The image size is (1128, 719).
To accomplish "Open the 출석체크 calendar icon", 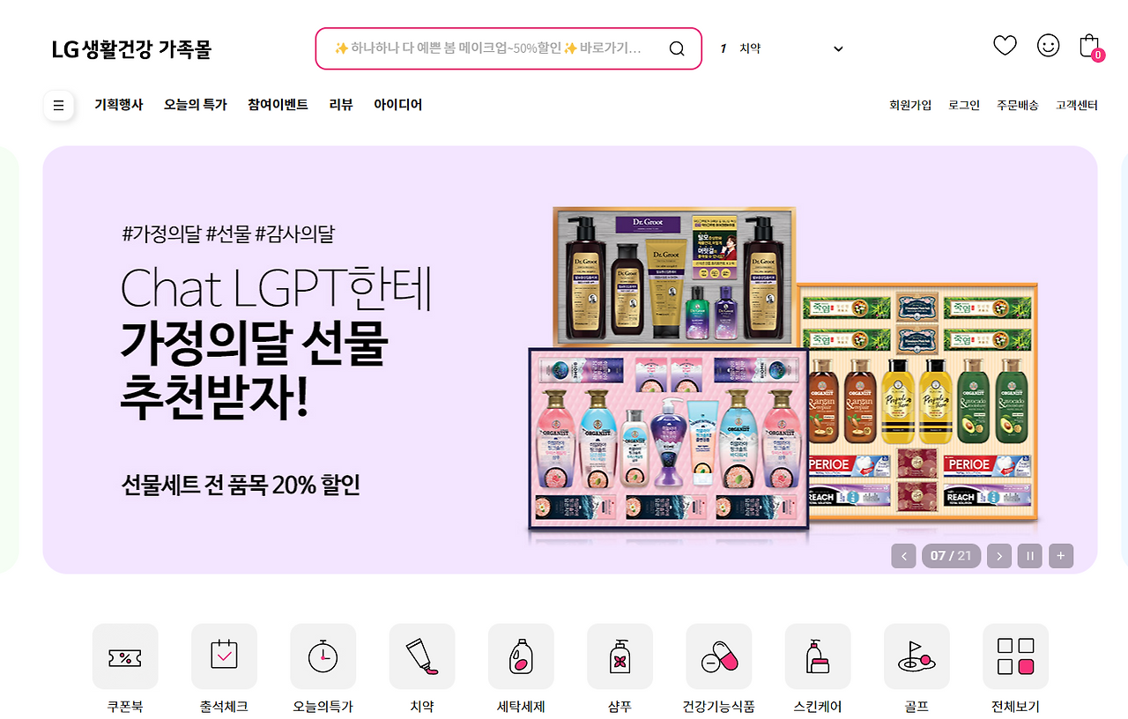I will point(224,656).
